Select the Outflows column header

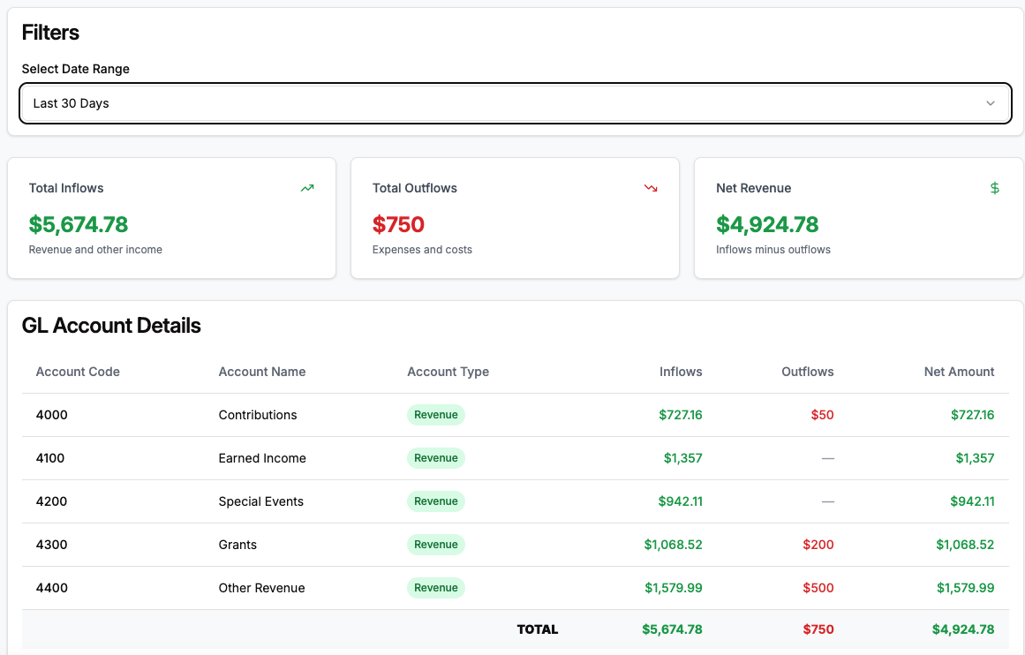807,372
